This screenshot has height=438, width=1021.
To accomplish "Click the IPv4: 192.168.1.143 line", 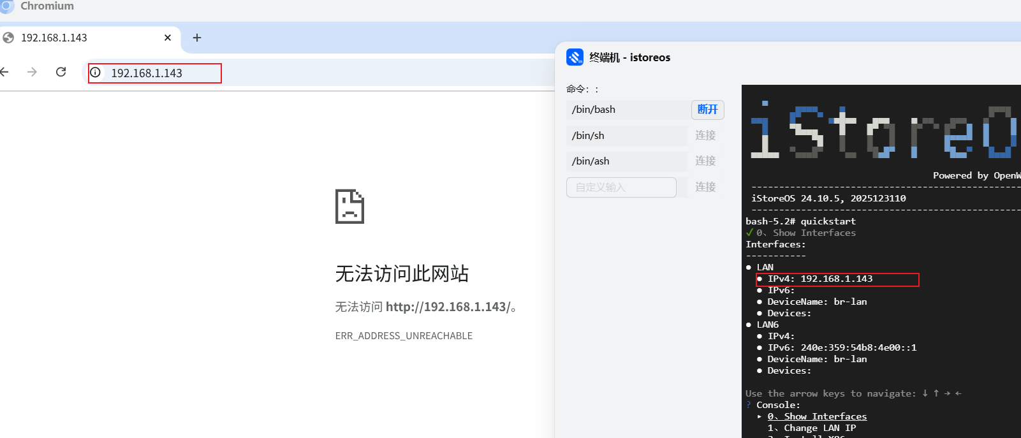I will (820, 279).
